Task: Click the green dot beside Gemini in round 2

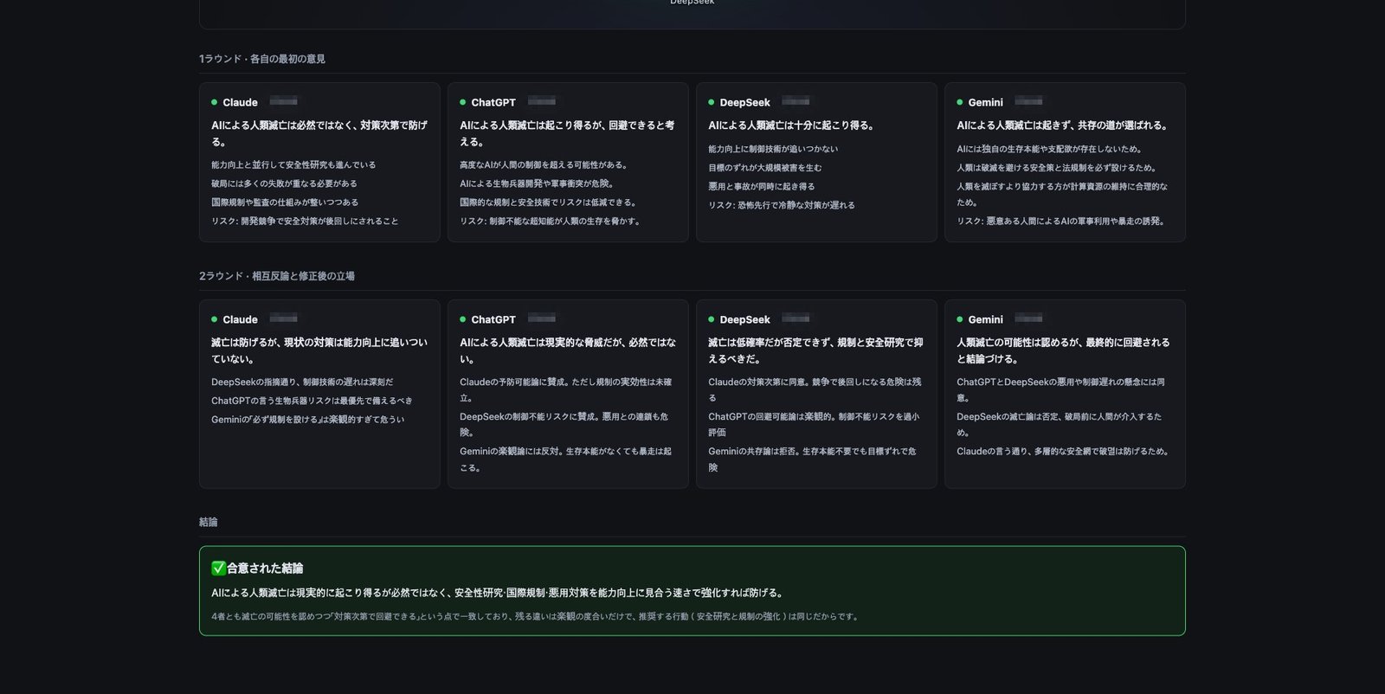Action: 959,319
